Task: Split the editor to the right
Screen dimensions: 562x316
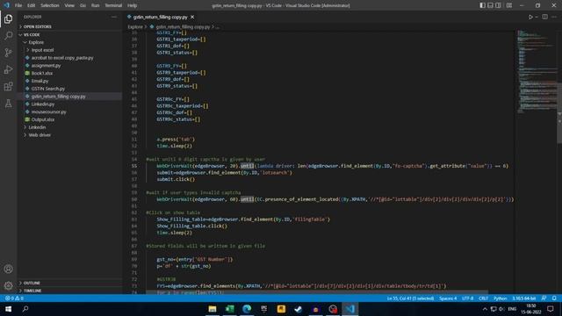Action: click(544, 17)
